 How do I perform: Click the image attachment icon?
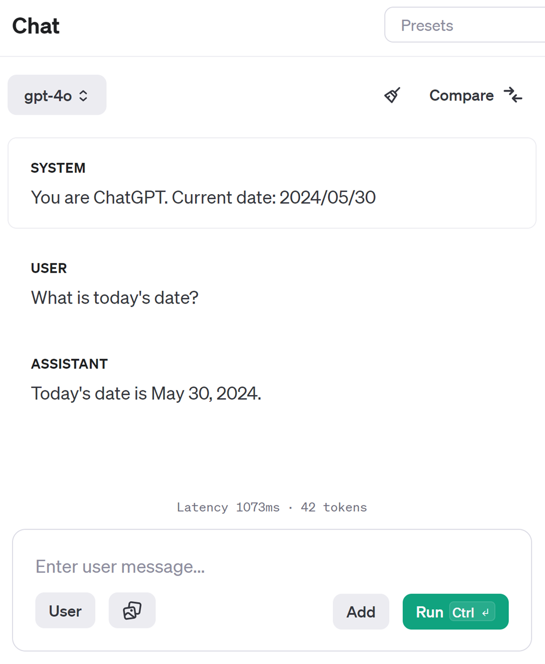point(132,611)
